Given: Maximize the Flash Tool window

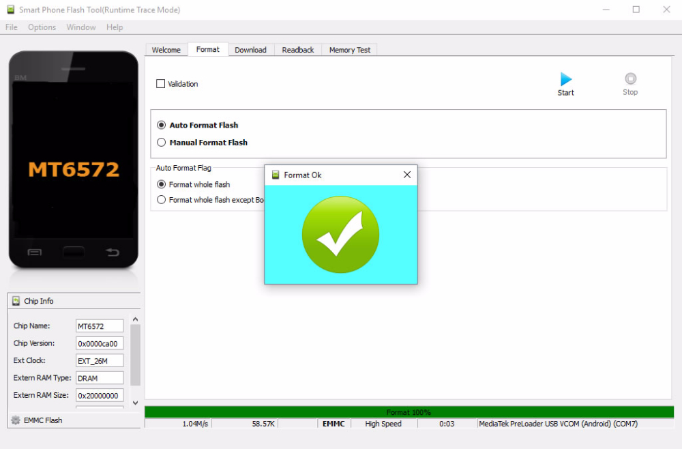Looking at the screenshot, I should tap(636, 10).
